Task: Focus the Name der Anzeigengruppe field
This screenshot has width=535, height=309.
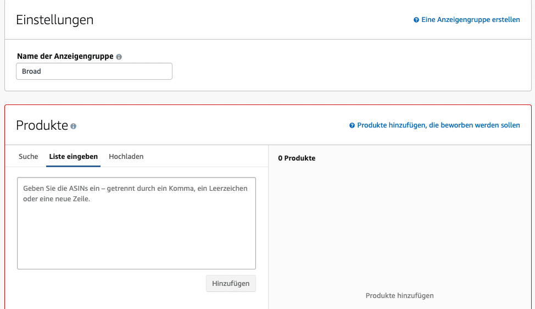Action: (x=94, y=71)
